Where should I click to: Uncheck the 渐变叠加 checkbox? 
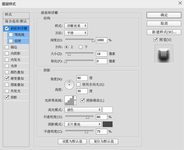pyautogui.click(x=7, y=79)
